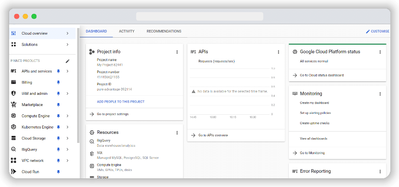The height and width of the screenshot is (187, 399).
Task: Open Monitoring card three-dot menu
Action: pos(380,94)
